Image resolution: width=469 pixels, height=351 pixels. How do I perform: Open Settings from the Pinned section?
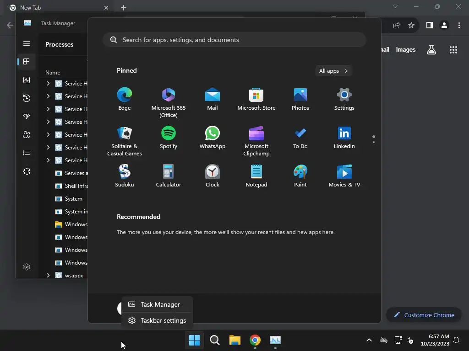(x=344, y=99)
